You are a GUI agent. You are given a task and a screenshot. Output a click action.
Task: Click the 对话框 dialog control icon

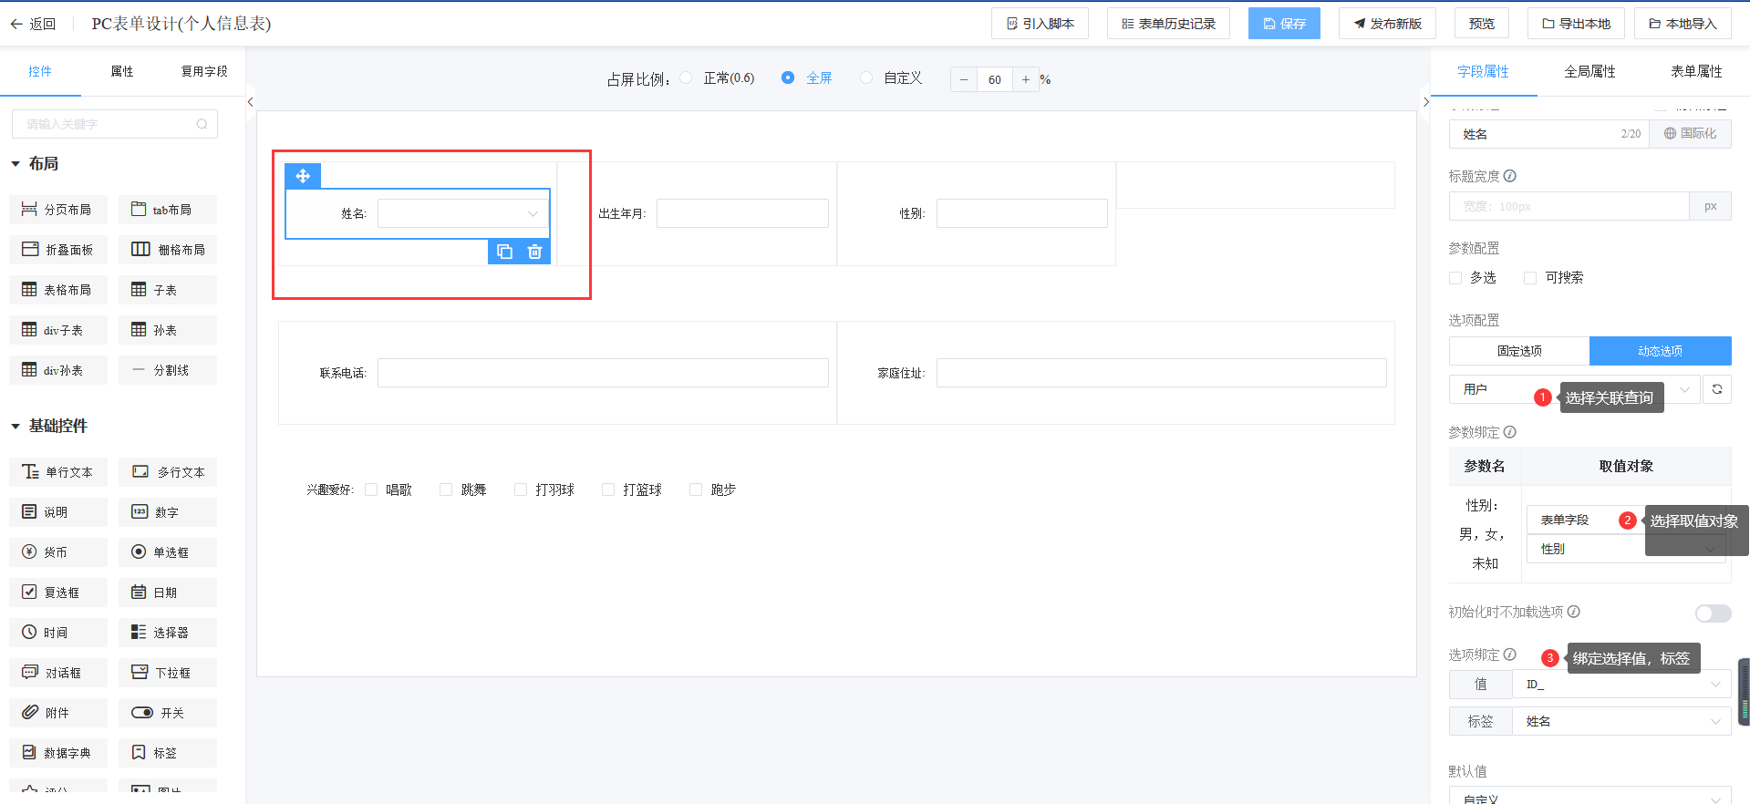click(x=30, y=673)
